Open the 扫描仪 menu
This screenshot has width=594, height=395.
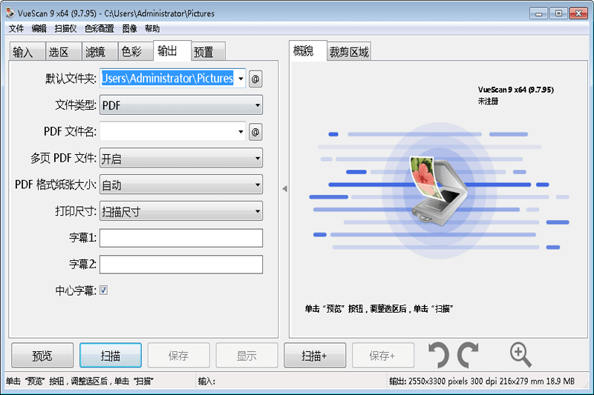[x=65, y=29]
